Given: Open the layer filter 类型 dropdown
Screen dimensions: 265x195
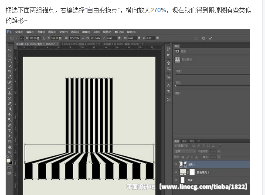Looking at the screenshot, I should (181, 145).
